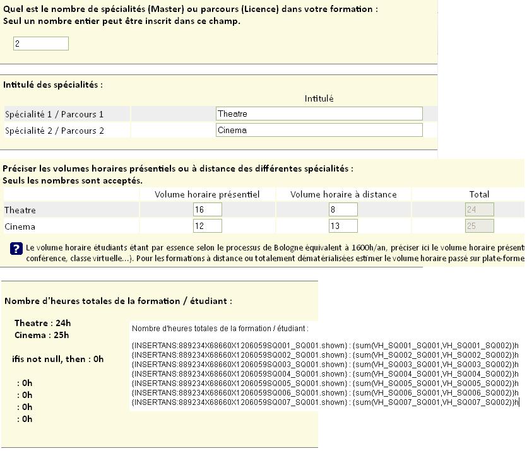Screen dimensions: 527x451
Task: Click Cinema's volume horaire à distance field
Action: coord(343,226)
